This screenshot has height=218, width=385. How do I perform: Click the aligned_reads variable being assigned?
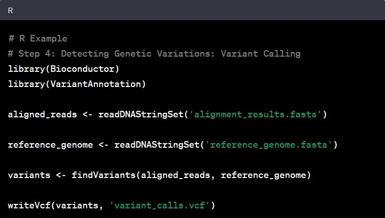click(42, 114)
